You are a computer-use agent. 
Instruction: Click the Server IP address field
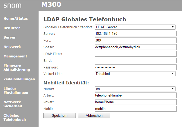[136, 33]
